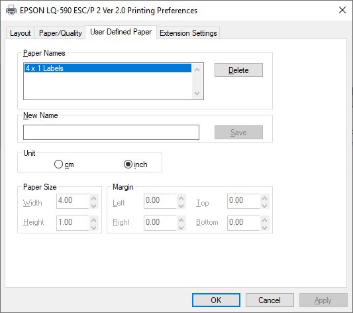The height and width of the screenshot is (313, 353).
Task: Increase the Right margin value
Action: click(x=181, y=219)
